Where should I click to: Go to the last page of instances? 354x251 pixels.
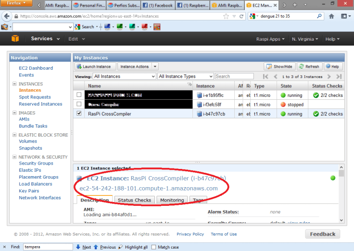(339, 76)
